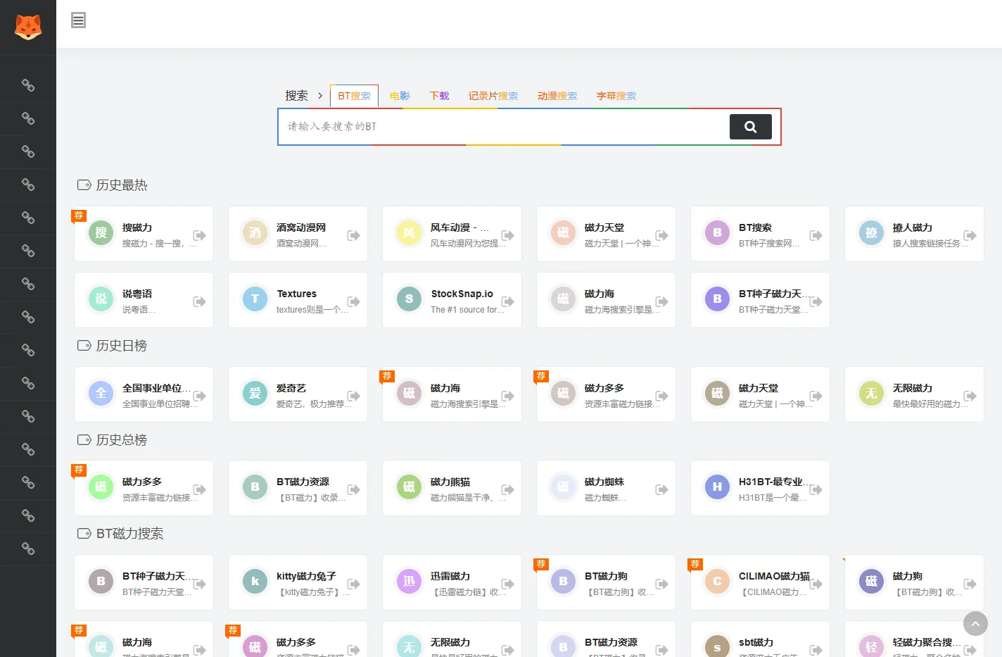Open the 全国事业单位 card
This screenshot has height=657, width=1002.
(144, 394)
